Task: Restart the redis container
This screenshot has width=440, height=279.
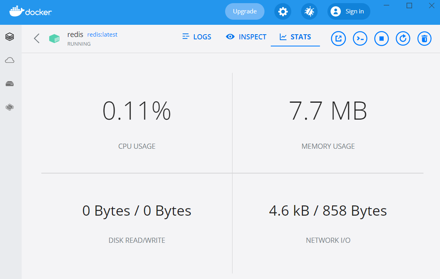Action: (403, 39)
